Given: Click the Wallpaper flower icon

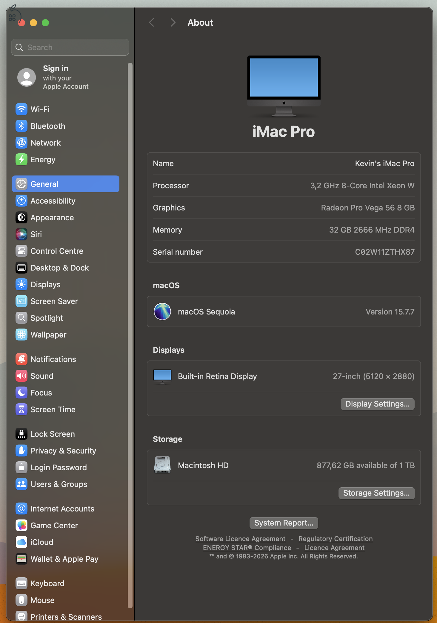Looking at the screenshot, I should tap(21, 335).
